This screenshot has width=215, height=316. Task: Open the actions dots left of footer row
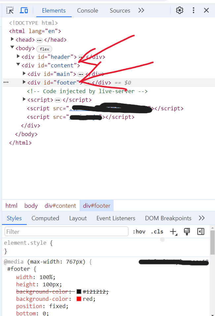point(6,83)
